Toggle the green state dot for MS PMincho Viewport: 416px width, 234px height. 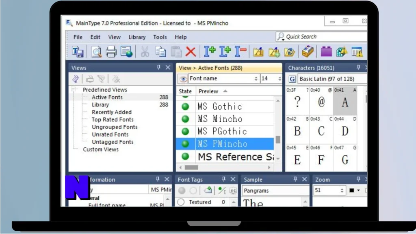click(x=185, y=144)
